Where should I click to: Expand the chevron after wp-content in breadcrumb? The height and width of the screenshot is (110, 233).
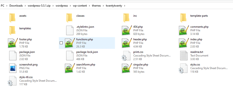point(89,6)
